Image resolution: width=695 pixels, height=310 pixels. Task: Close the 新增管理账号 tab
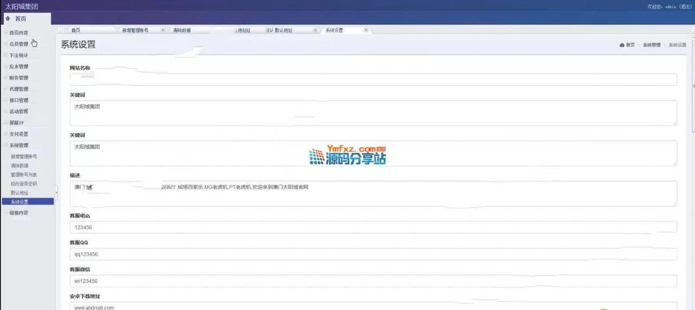point(163,30)
